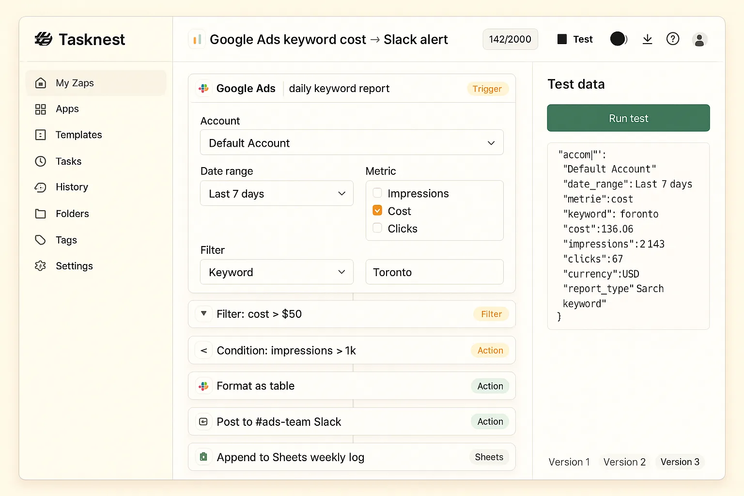This screenshot has width=744, height=496.
Task: Open Settings in sidebar
Action: [x=96, y=266]
